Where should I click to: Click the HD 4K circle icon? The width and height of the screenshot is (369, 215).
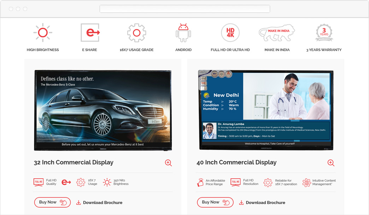pos(230,33)
